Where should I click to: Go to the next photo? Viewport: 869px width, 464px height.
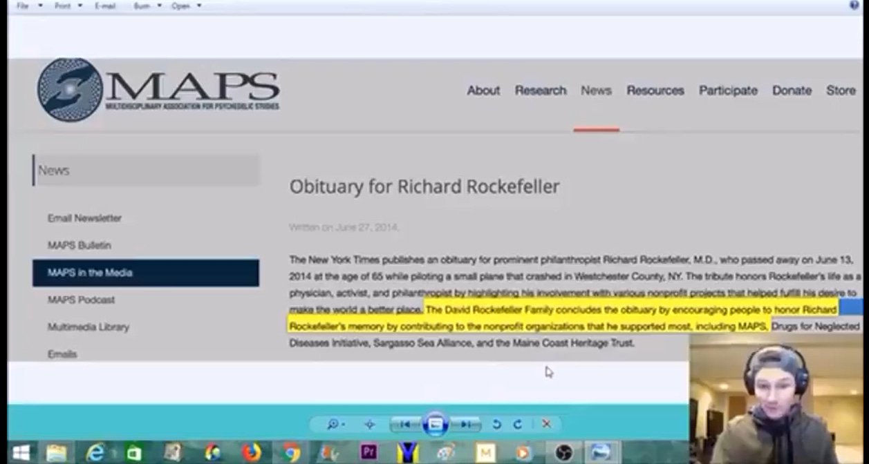click(x=467, y=424)
